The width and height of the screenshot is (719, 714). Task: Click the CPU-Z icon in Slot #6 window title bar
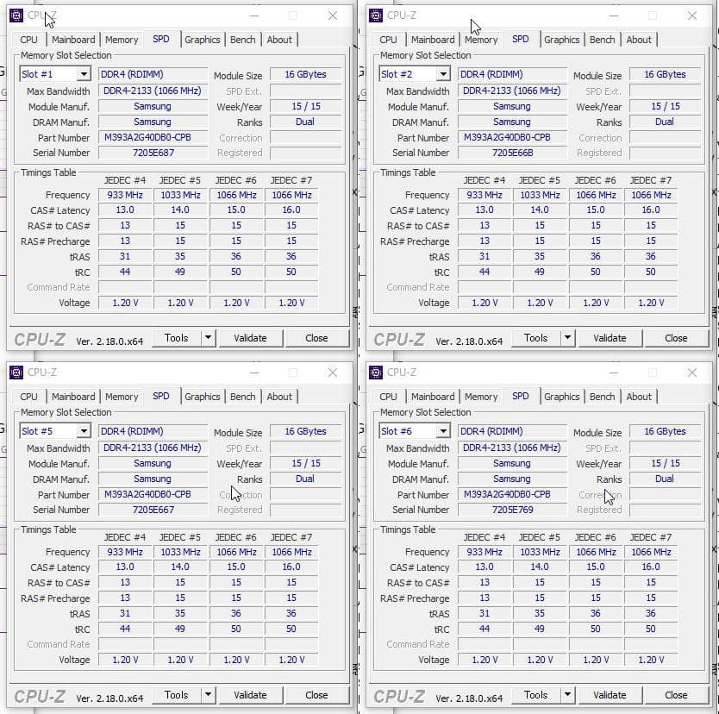pyautogui.click(x=374, y=372)
